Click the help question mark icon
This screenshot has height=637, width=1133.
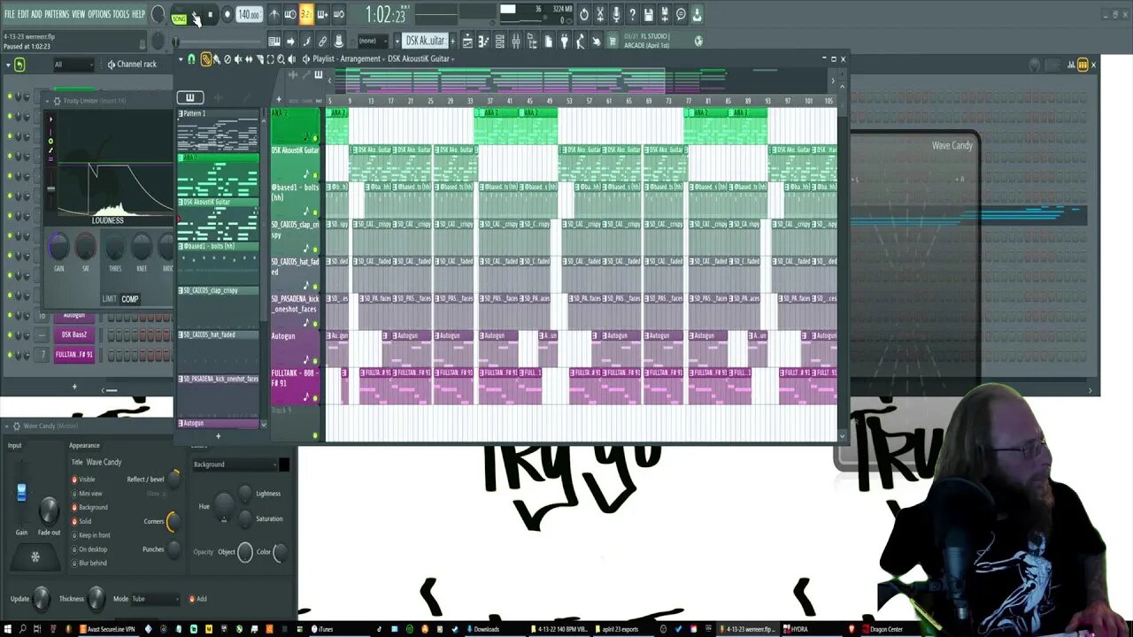[632, 14]
